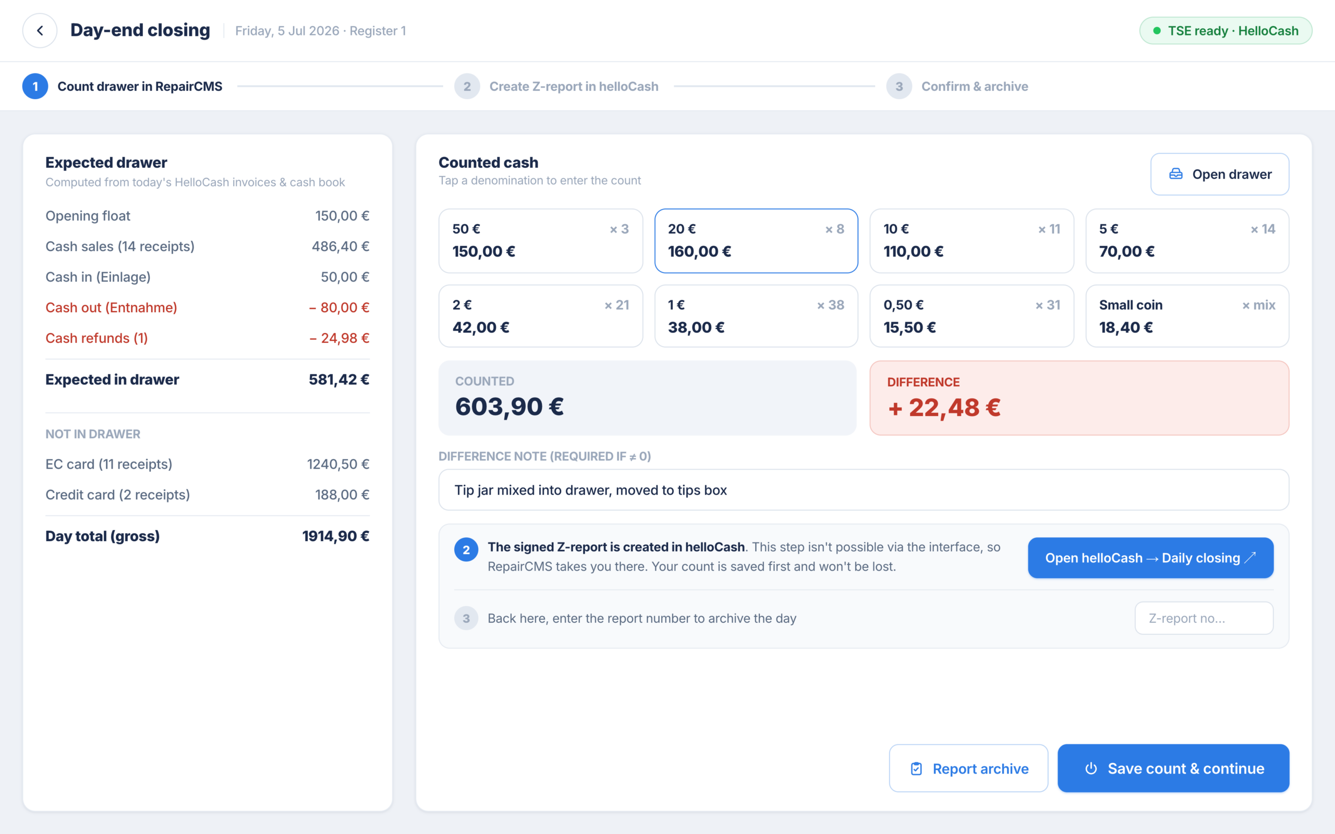1335x834 pixels.
Task: Click the external arrow icon on Open helloCash button
Action: [x=1251, y=558]
